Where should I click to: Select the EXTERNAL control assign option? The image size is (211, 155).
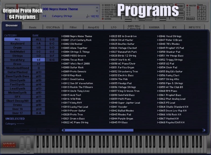(108, 14)
